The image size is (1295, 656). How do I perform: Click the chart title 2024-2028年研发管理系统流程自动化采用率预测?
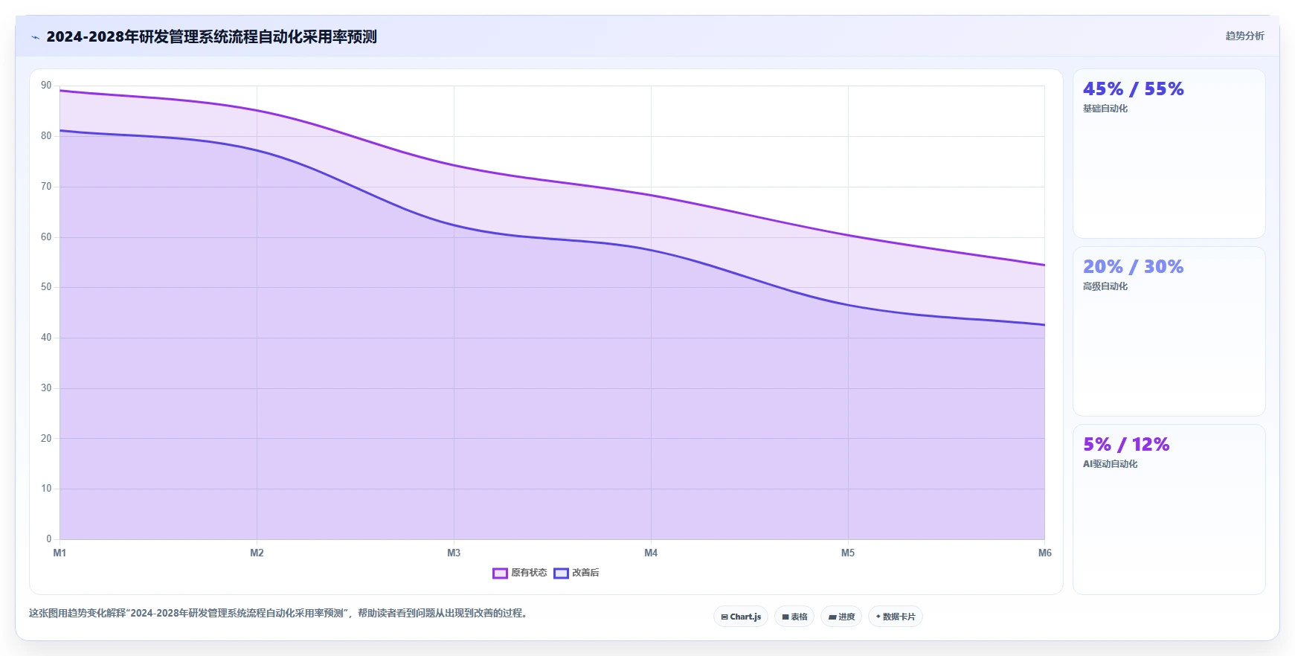coord(211,36)
